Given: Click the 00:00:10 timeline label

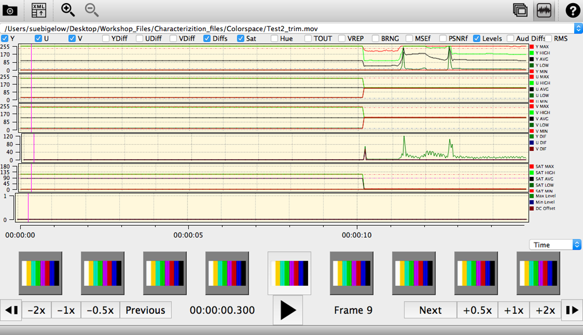Looking at the screenshot, I should (357, 235).
